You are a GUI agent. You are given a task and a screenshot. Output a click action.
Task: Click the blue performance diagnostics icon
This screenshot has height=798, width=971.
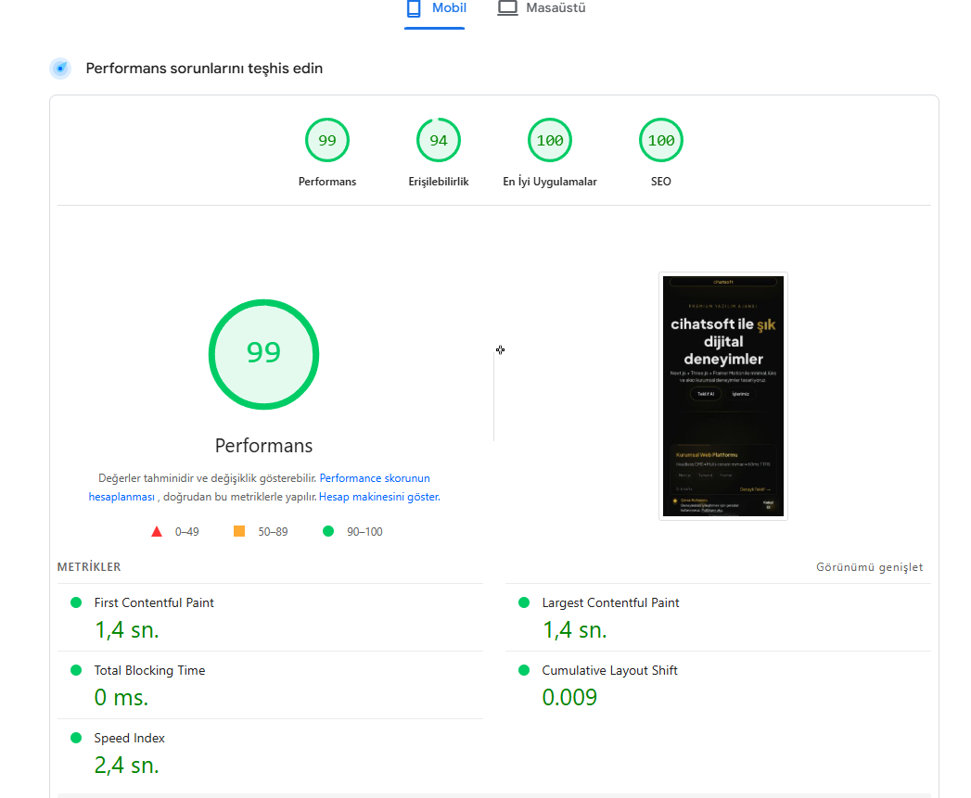[x=60, y=69]
